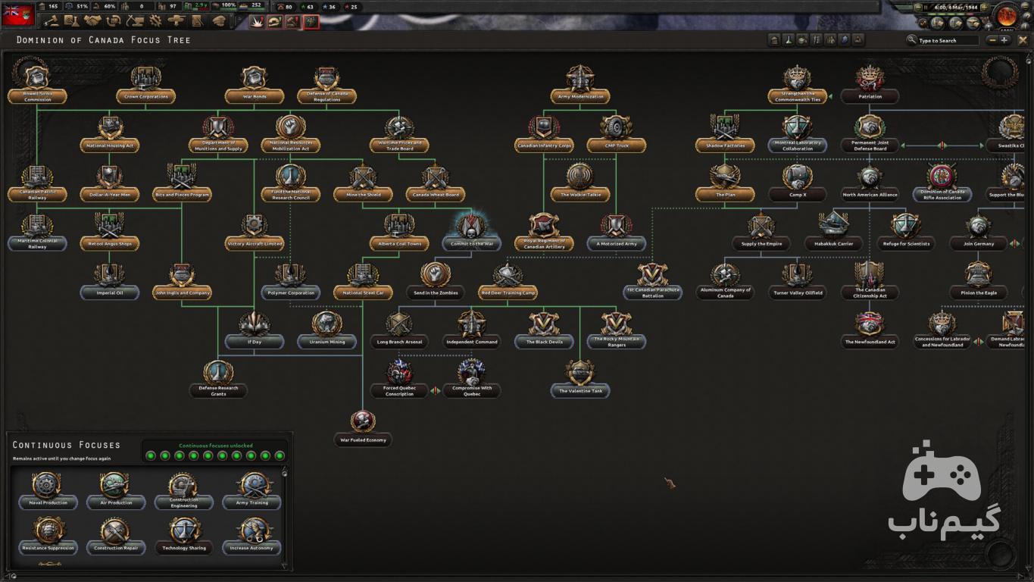This screenshot has height=582, width=1034.
Task: Zoom in the focus tree with plus
Action: tap(1005, 40)
